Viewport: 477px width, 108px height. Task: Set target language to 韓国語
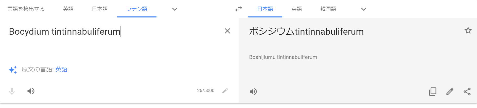click(328, 9)
